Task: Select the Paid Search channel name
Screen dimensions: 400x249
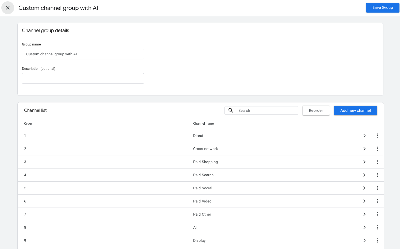Action: [203, 175]
